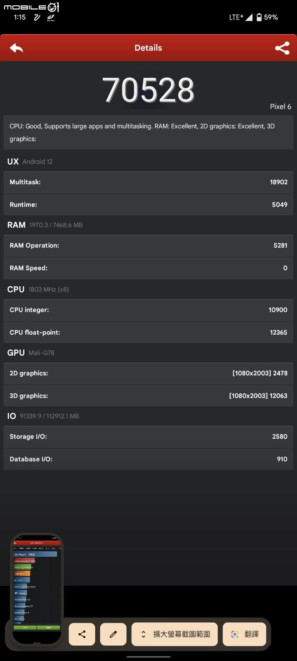Tap the total score 70528

pyautogui.click(x=148, y=90)
